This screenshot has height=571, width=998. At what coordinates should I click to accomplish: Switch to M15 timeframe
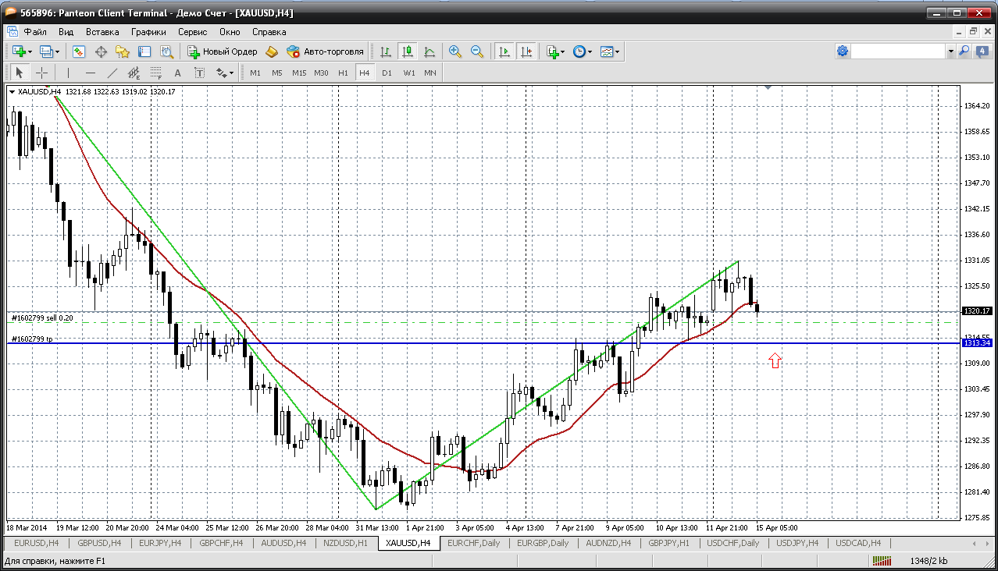pos(299,73)
